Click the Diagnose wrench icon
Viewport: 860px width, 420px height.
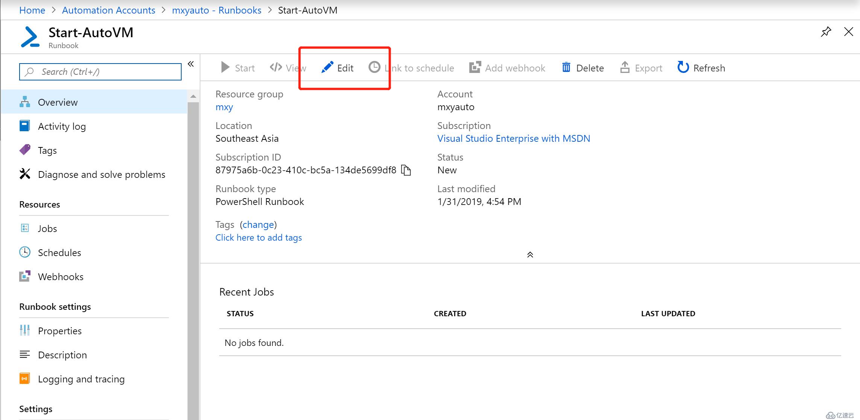click(x=25, y=174)
